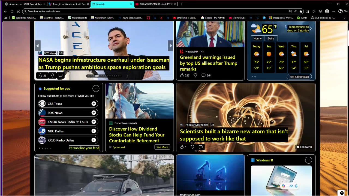349x196 pixels.
Task: Expand the bookmarks bar overflow chevron
Action: pyautogui.click(x=345, y=18)
